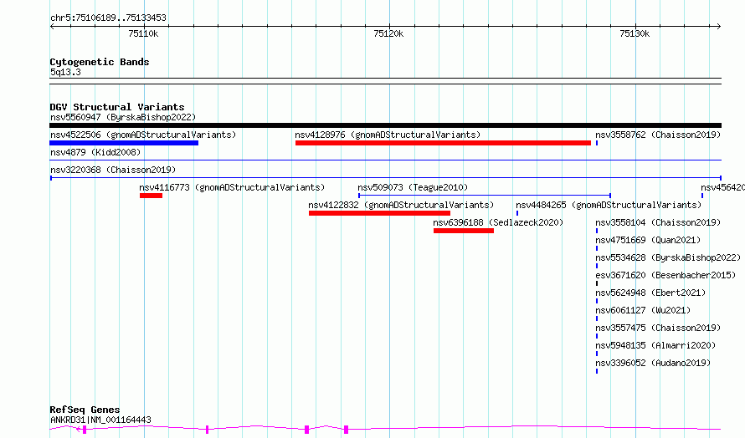The width and height of the screenshot is (745, 438).
Task: Click the nsv3396052 (Audano2019) label
Action: (x=653, y=363)
